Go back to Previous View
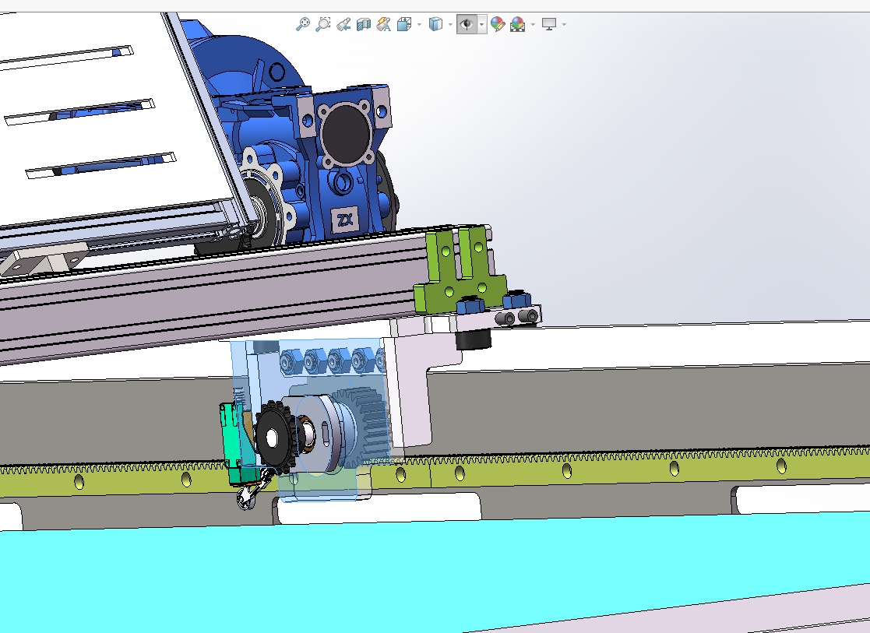Viewport: 870px width, 633px height. pyautogui.click(x=343, y=24)
